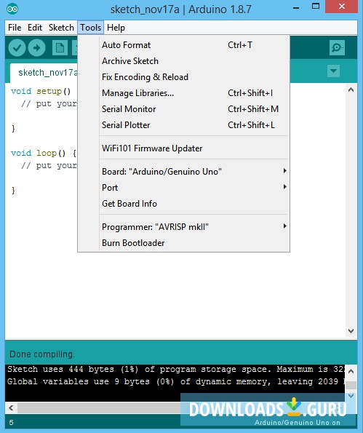Select Programmer: AVRISP mkII entry
The width and height of the screenshot is (363, 433).
[183, 227]
